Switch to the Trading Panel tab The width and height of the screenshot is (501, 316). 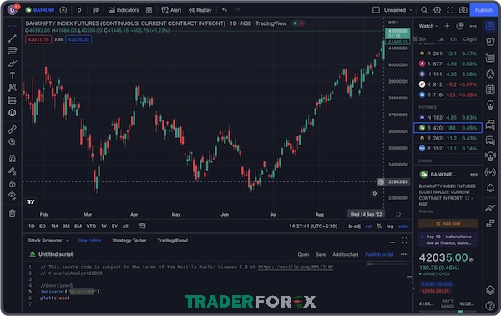pos(173,241)
